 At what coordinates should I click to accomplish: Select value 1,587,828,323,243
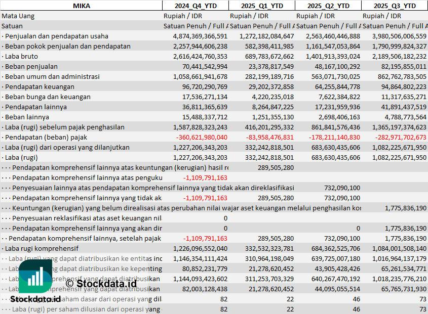[200, 127]
